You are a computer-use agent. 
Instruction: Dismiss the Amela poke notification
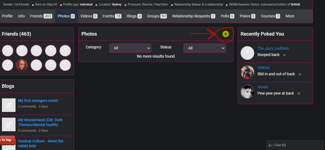pyautogui.click(x=299, y=93)
